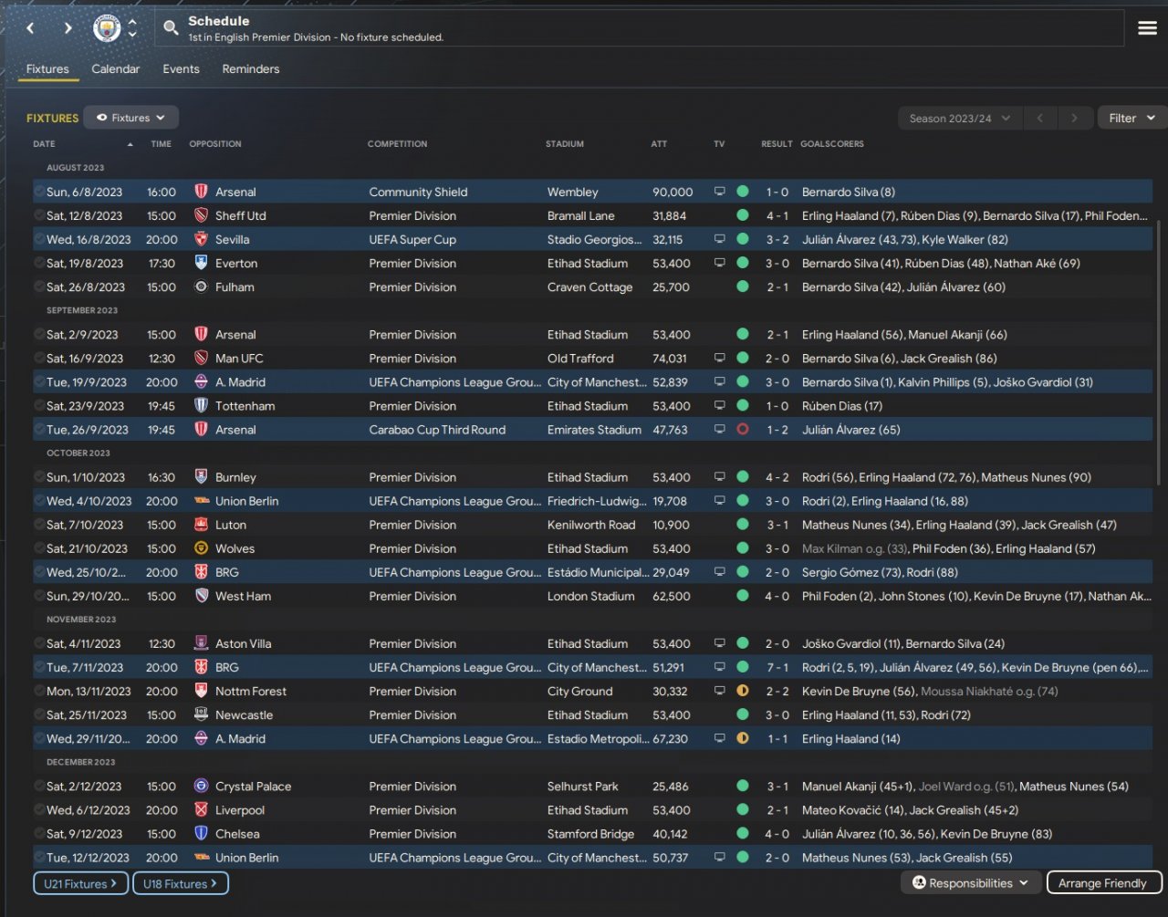
Task: Sort fixtures by the Date column header
Action: 44,144
